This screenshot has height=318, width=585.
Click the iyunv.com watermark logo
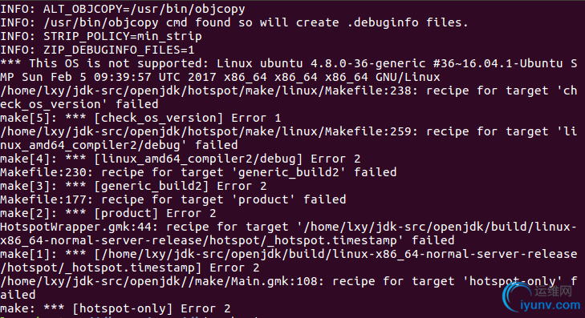(542, 297)
